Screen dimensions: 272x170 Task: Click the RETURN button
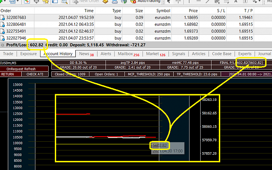pos(11,74)
